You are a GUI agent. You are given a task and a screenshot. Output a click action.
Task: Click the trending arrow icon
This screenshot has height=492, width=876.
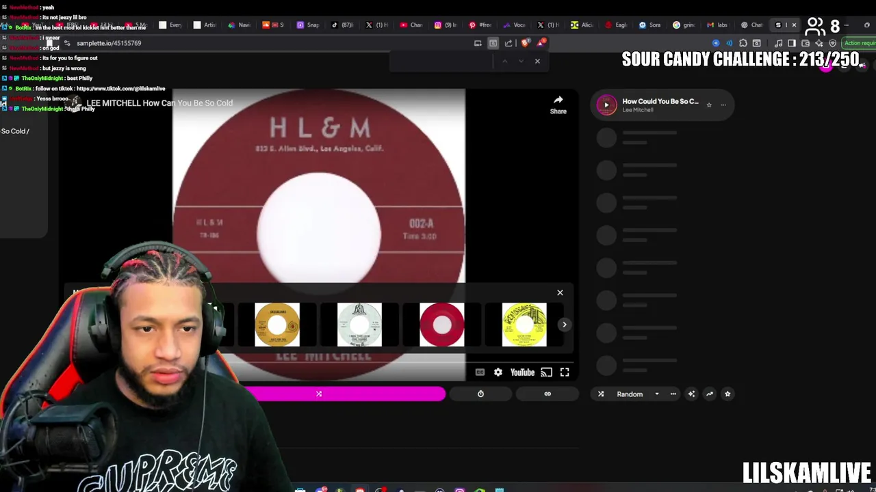click(x=710, y=394)
